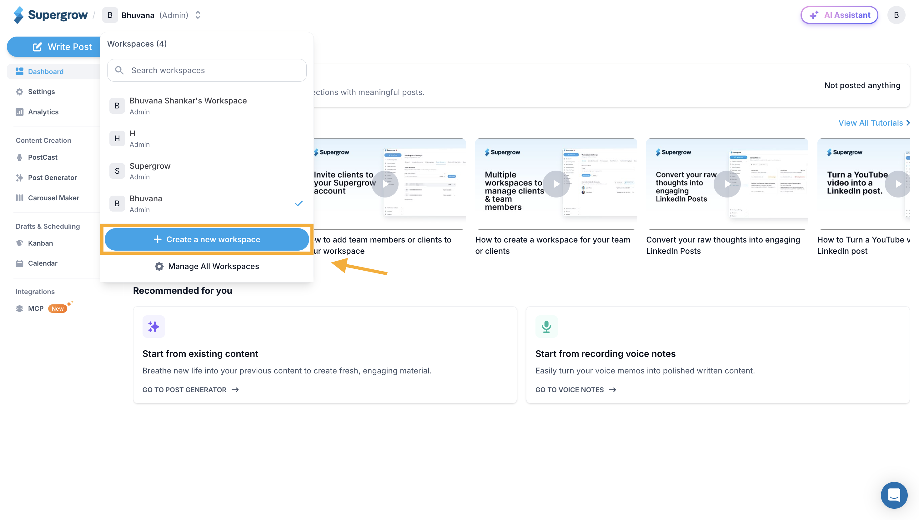The height and width of the screenshot is (520, 919).
Task: Click the Settings gear icon in sidebar
Action: [x=20, y=92]
